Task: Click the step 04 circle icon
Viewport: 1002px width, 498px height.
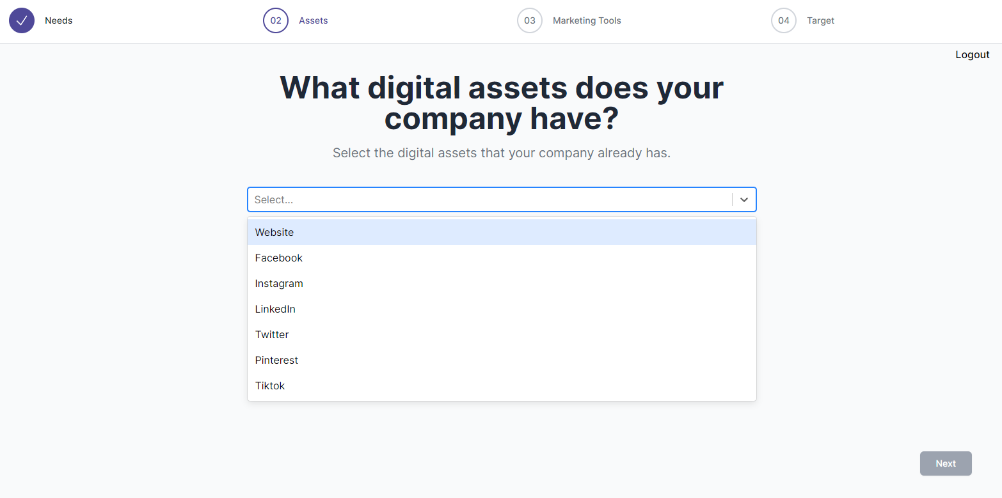Action: pyautogui.click(x=784, y=20)
